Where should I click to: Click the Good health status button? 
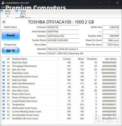click(11, 35)
